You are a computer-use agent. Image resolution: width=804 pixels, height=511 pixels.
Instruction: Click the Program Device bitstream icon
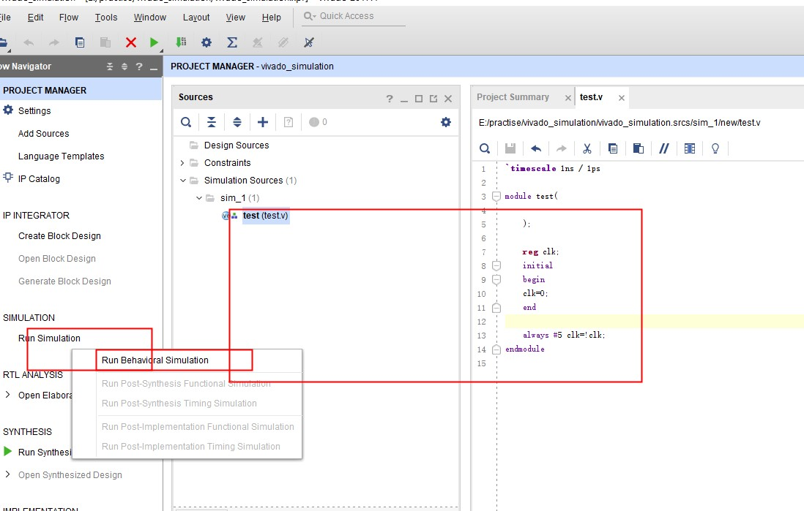(x=181, y=42)
